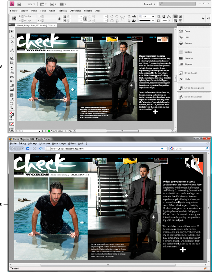Select the Rotate tool
Image resolution: width=212 pixels, height=272 pixels.
pos(12,68)
